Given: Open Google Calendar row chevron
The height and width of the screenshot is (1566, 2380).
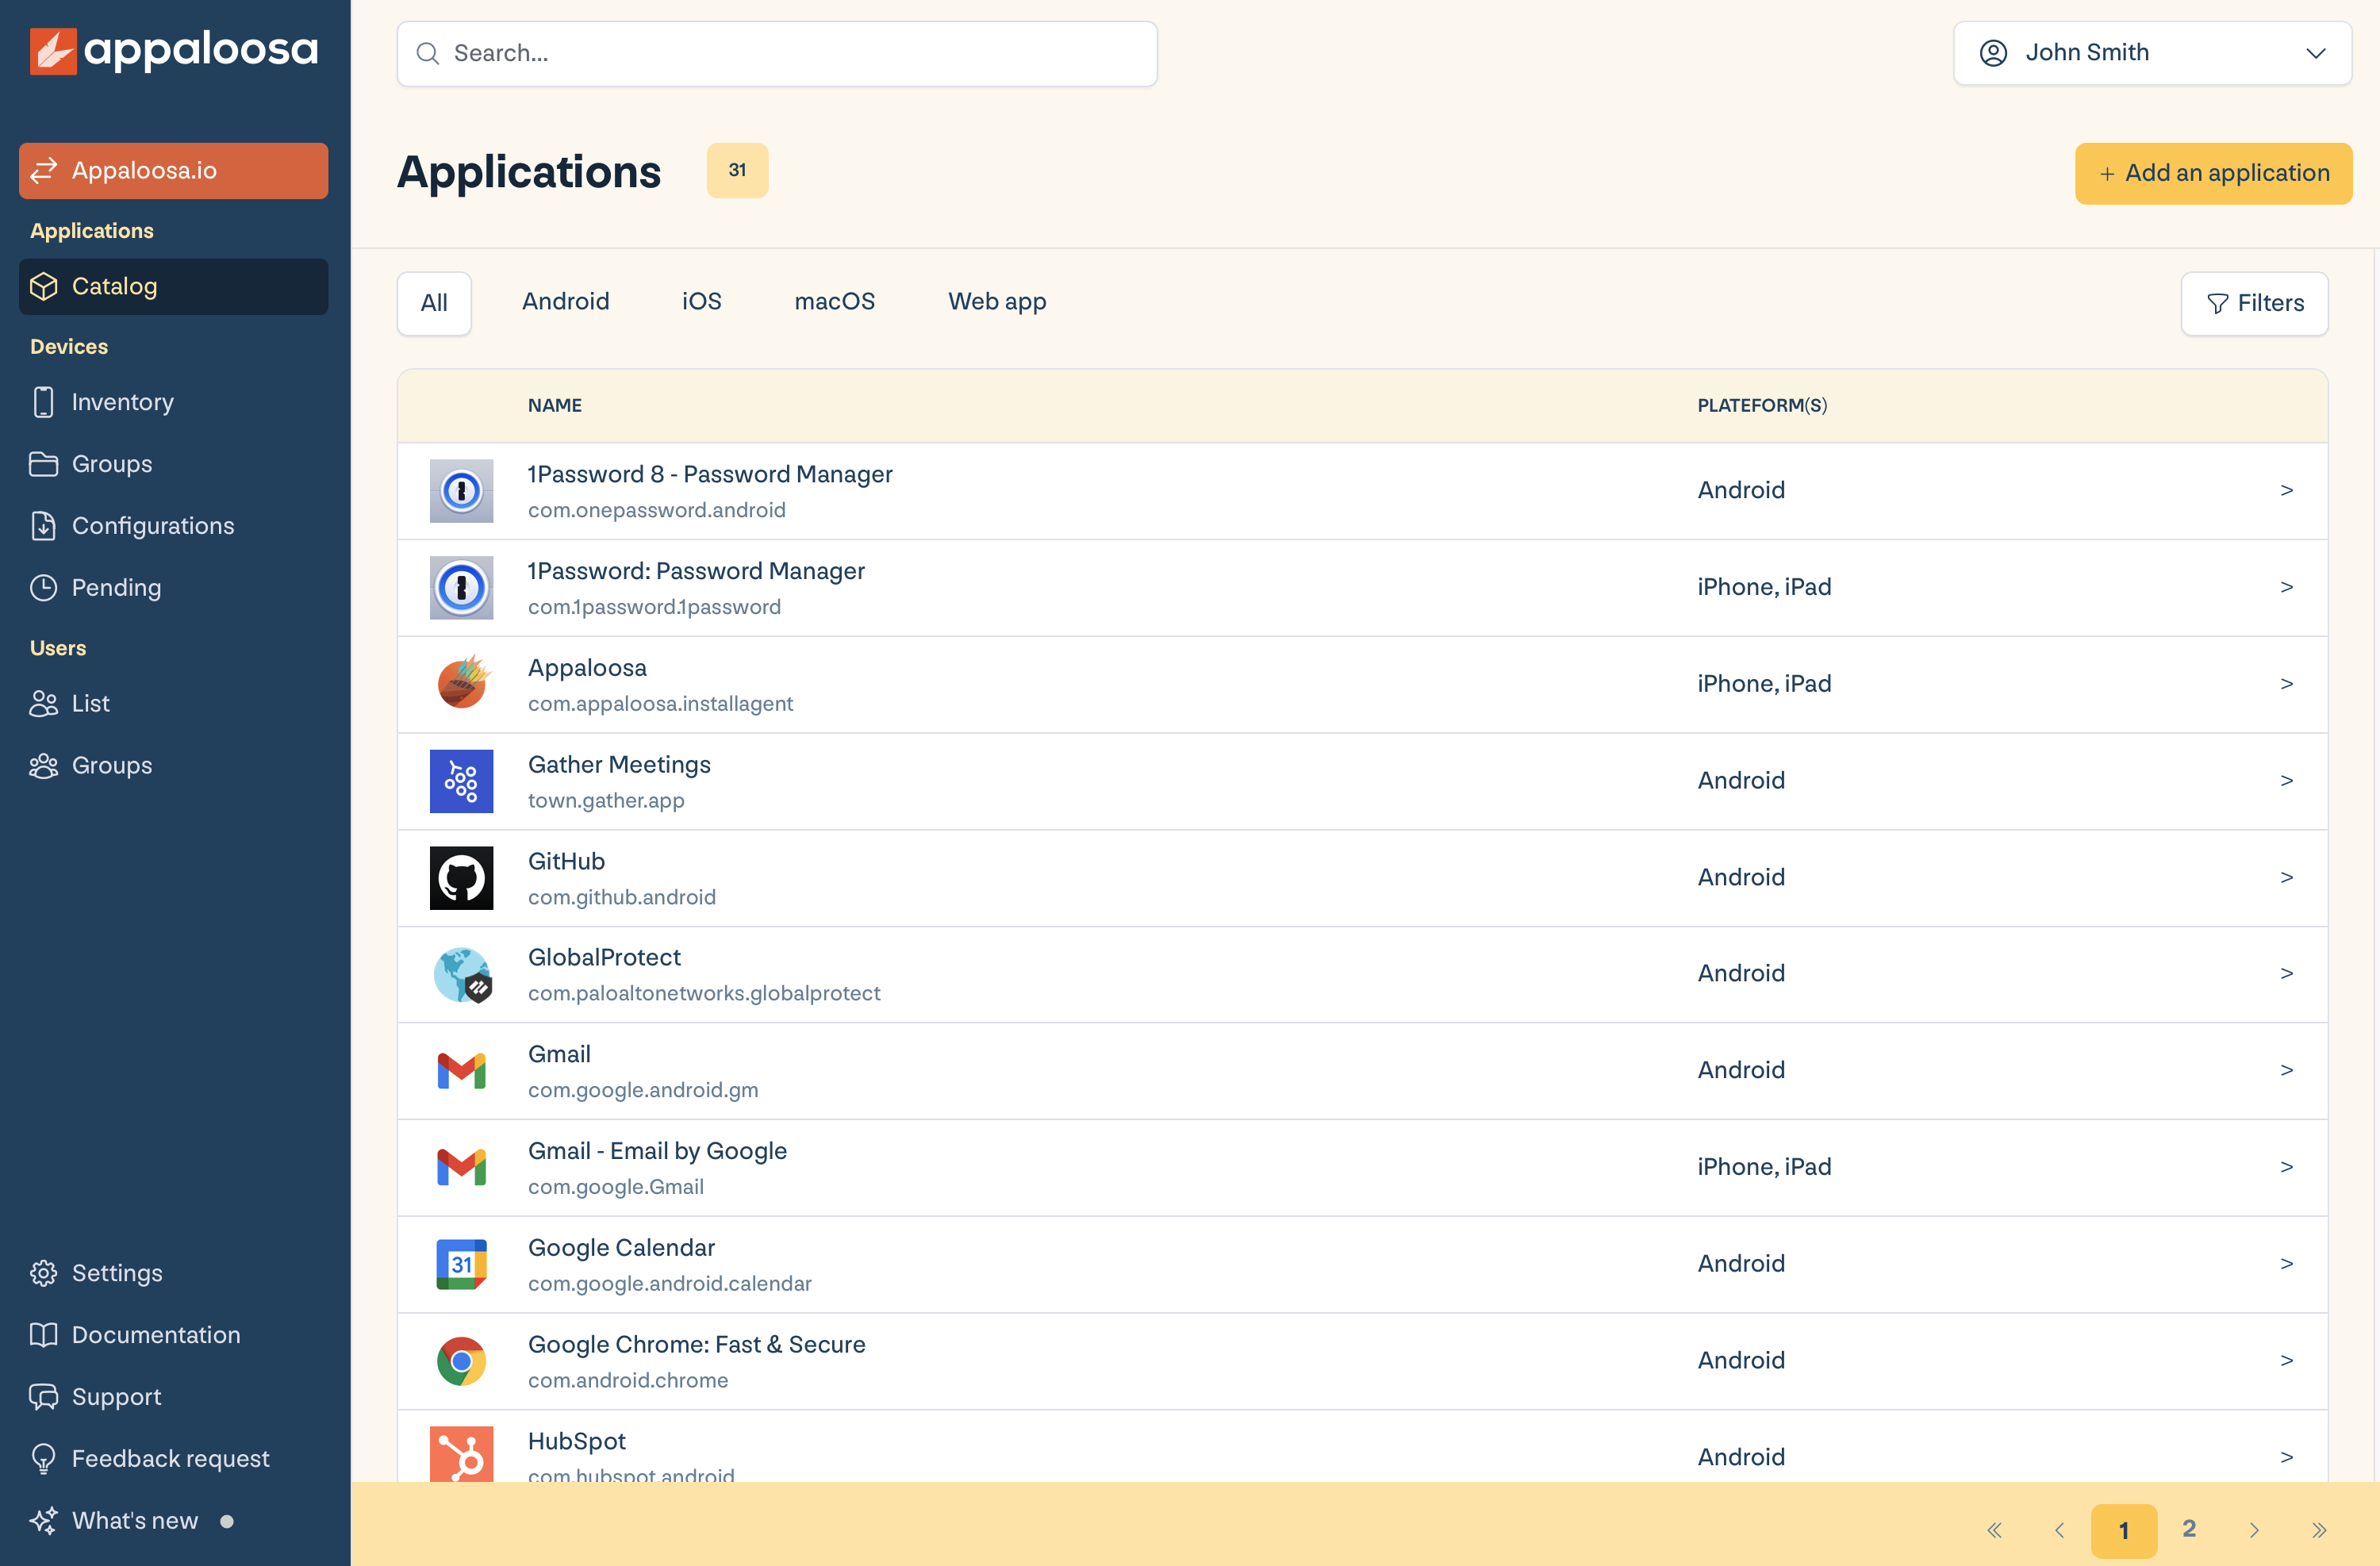Looking at the screenshot, I should 2286,1264.
